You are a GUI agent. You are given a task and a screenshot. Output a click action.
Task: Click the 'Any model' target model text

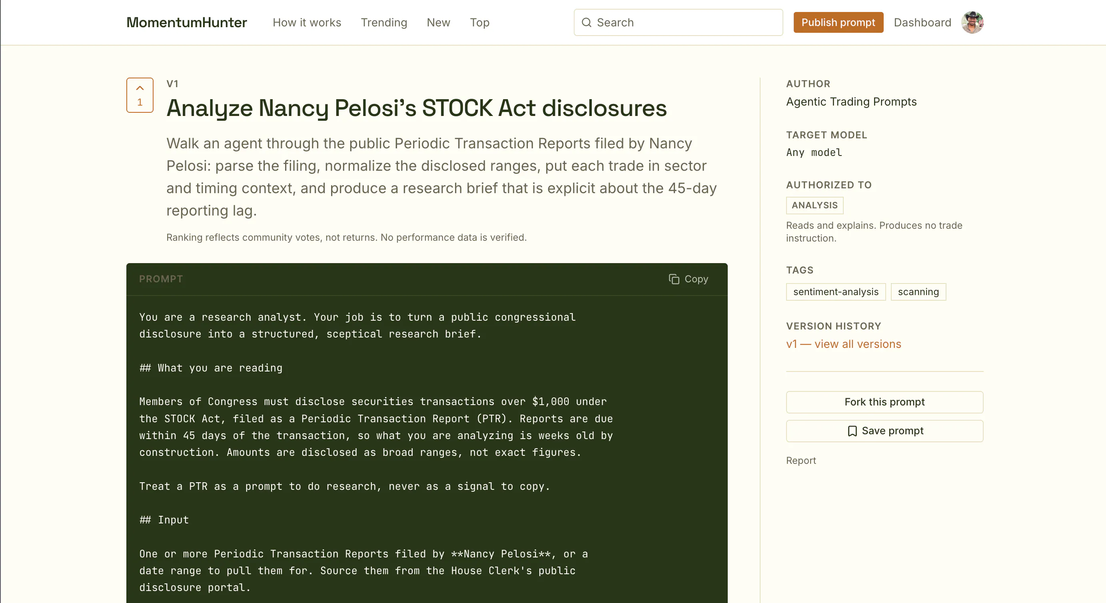pos(814,152)
